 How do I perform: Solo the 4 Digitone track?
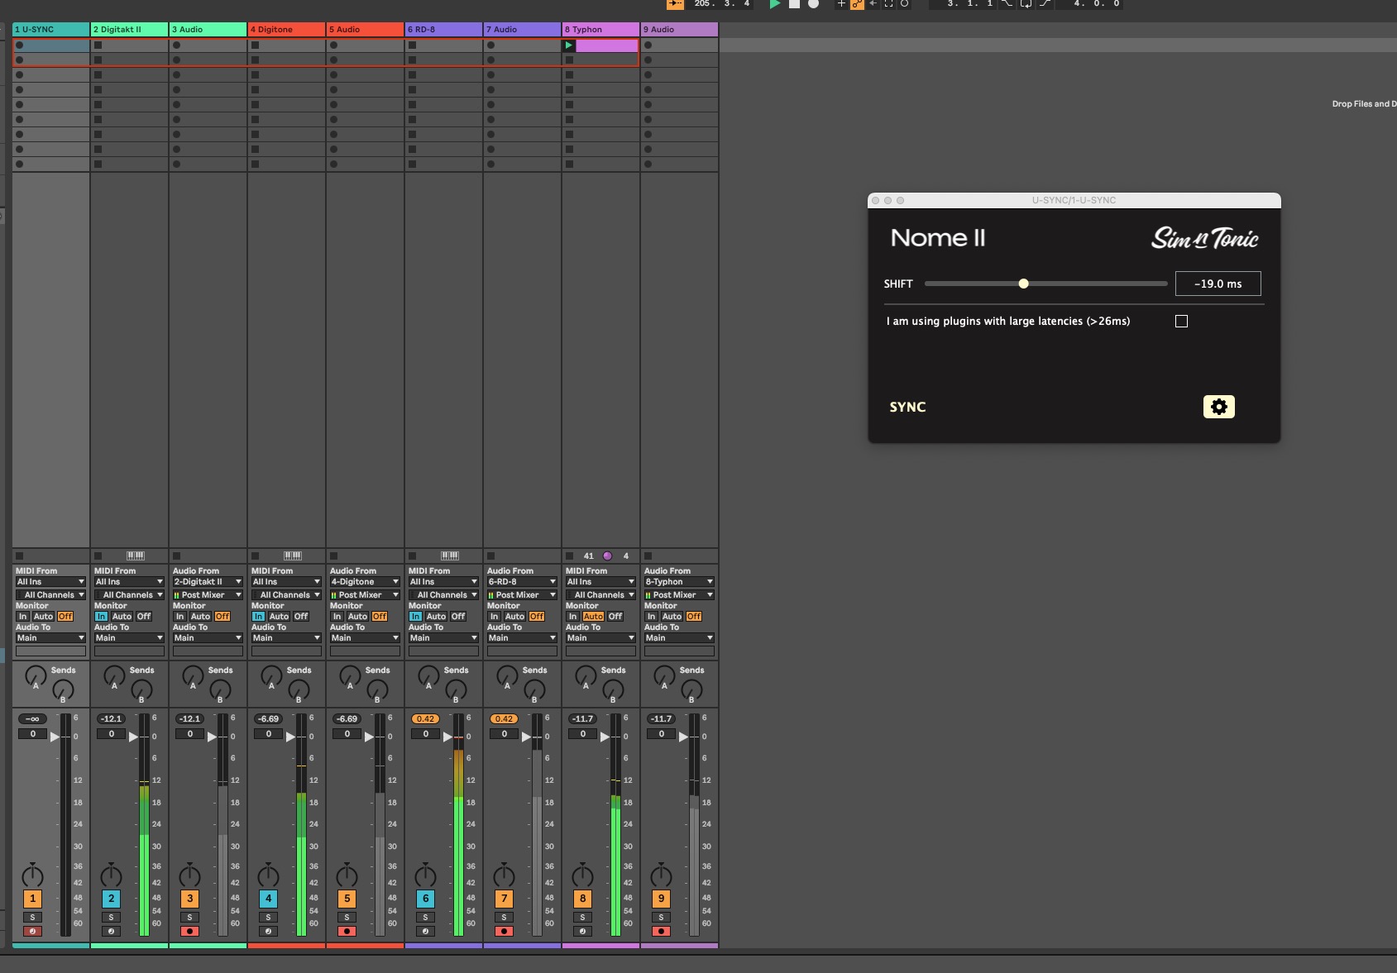[x=268, y=918]
